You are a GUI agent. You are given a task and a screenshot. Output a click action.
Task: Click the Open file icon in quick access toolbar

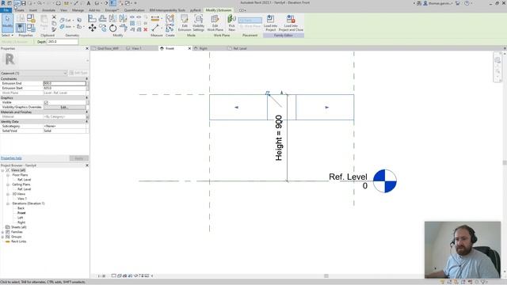17,3
